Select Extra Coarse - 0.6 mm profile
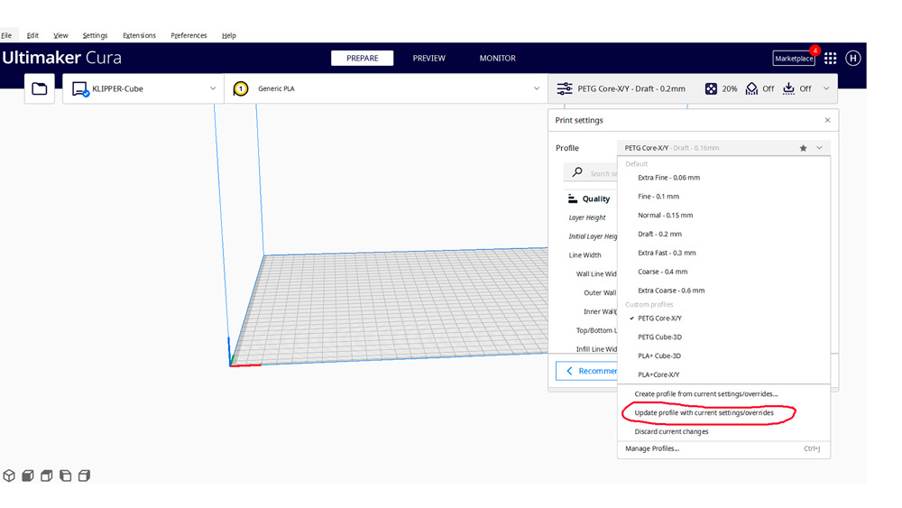This screenshot has width=902, height=508. click(723, 291)
